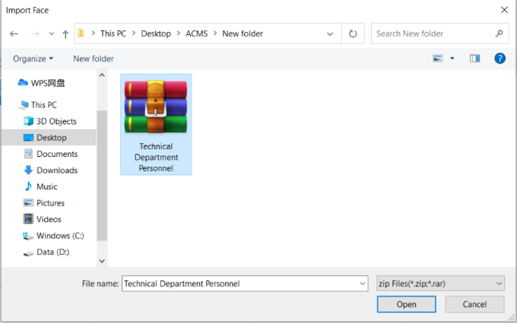Open the view options dropdown arrow
Screen dimensions: 517x323
click(x=452, y=58)
